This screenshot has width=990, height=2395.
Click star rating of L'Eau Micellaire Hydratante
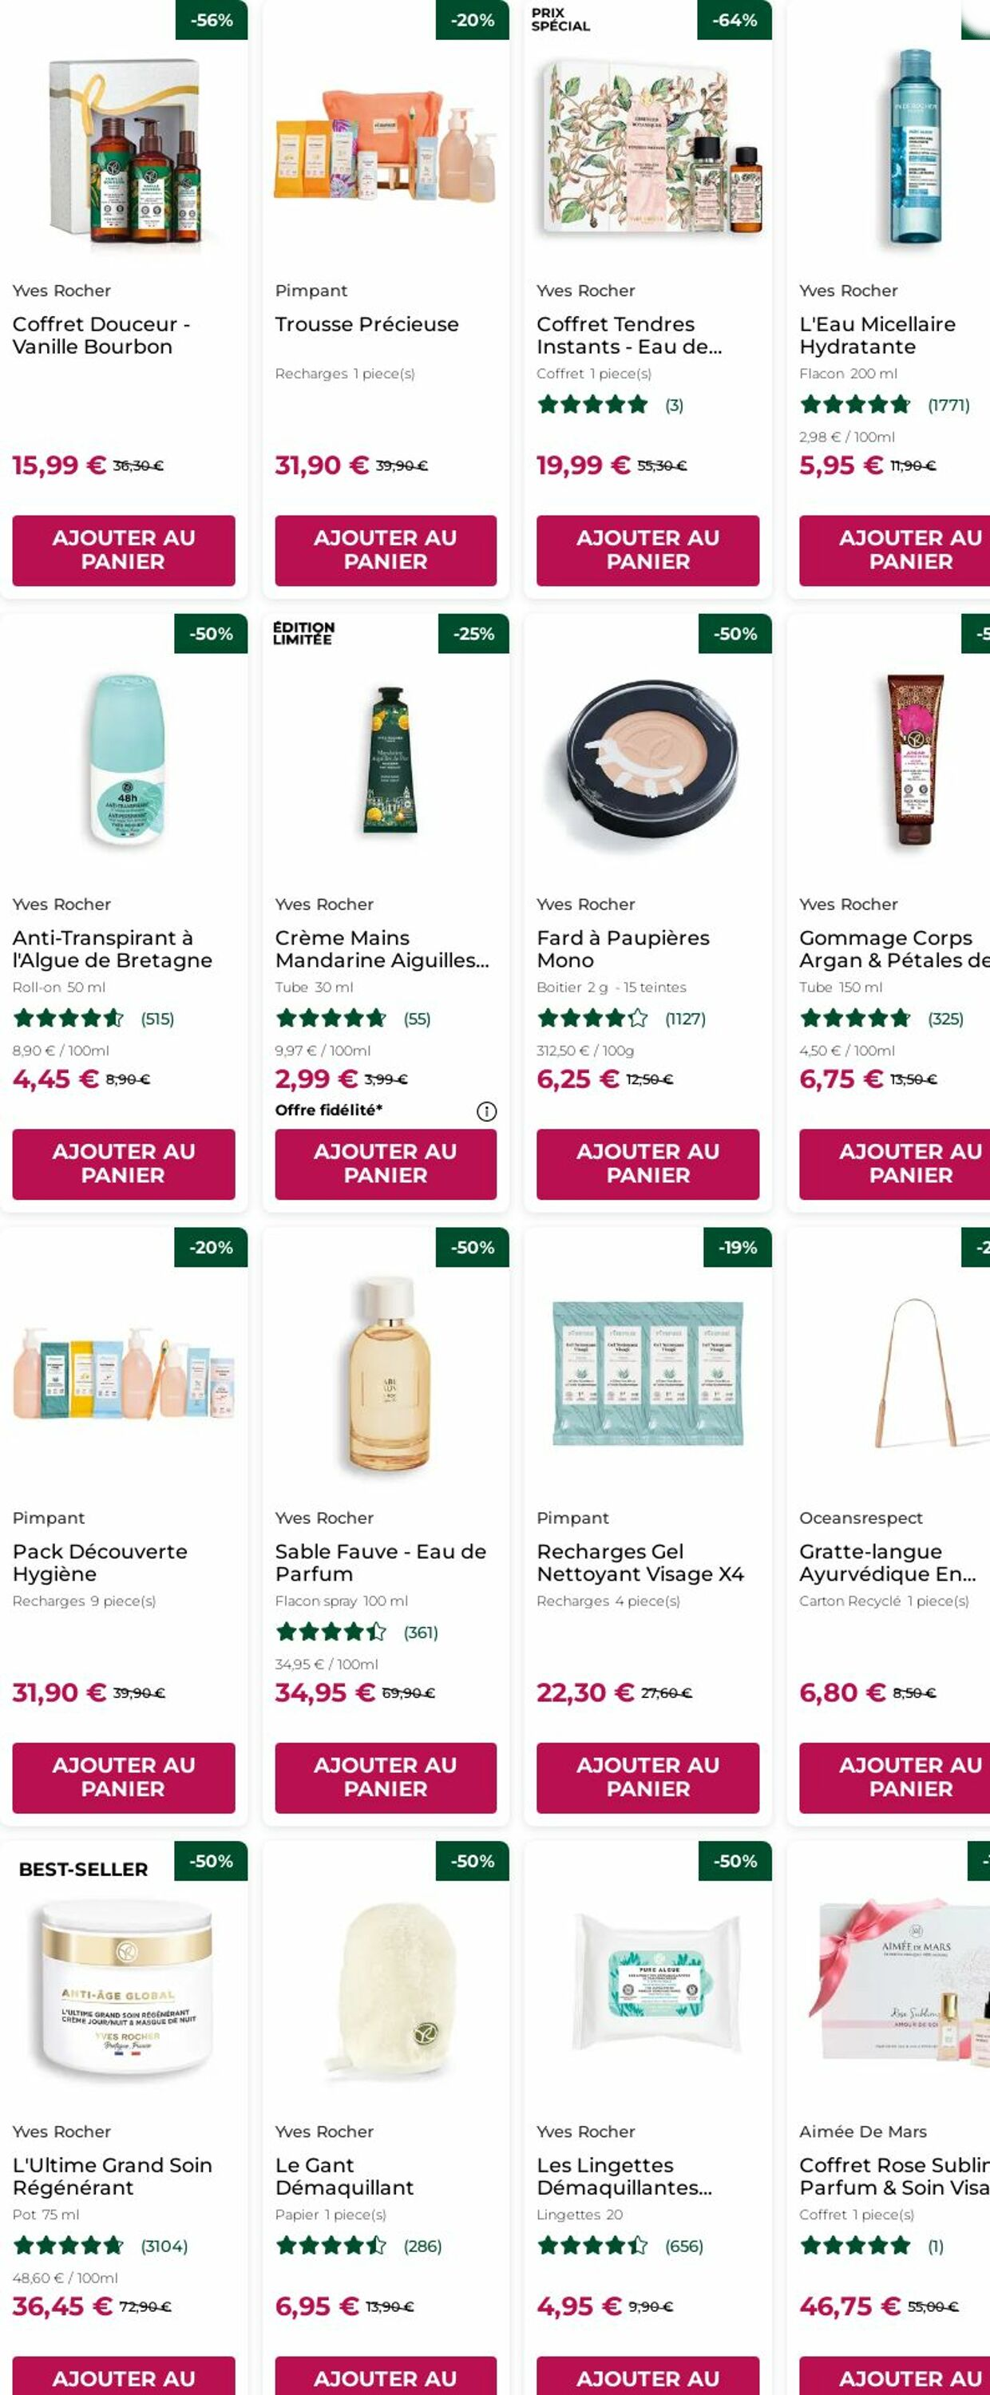tap(855, 405)
